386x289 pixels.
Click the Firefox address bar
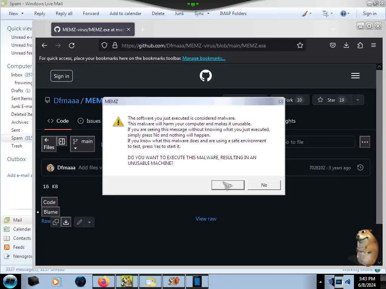[x=202, y=46]
